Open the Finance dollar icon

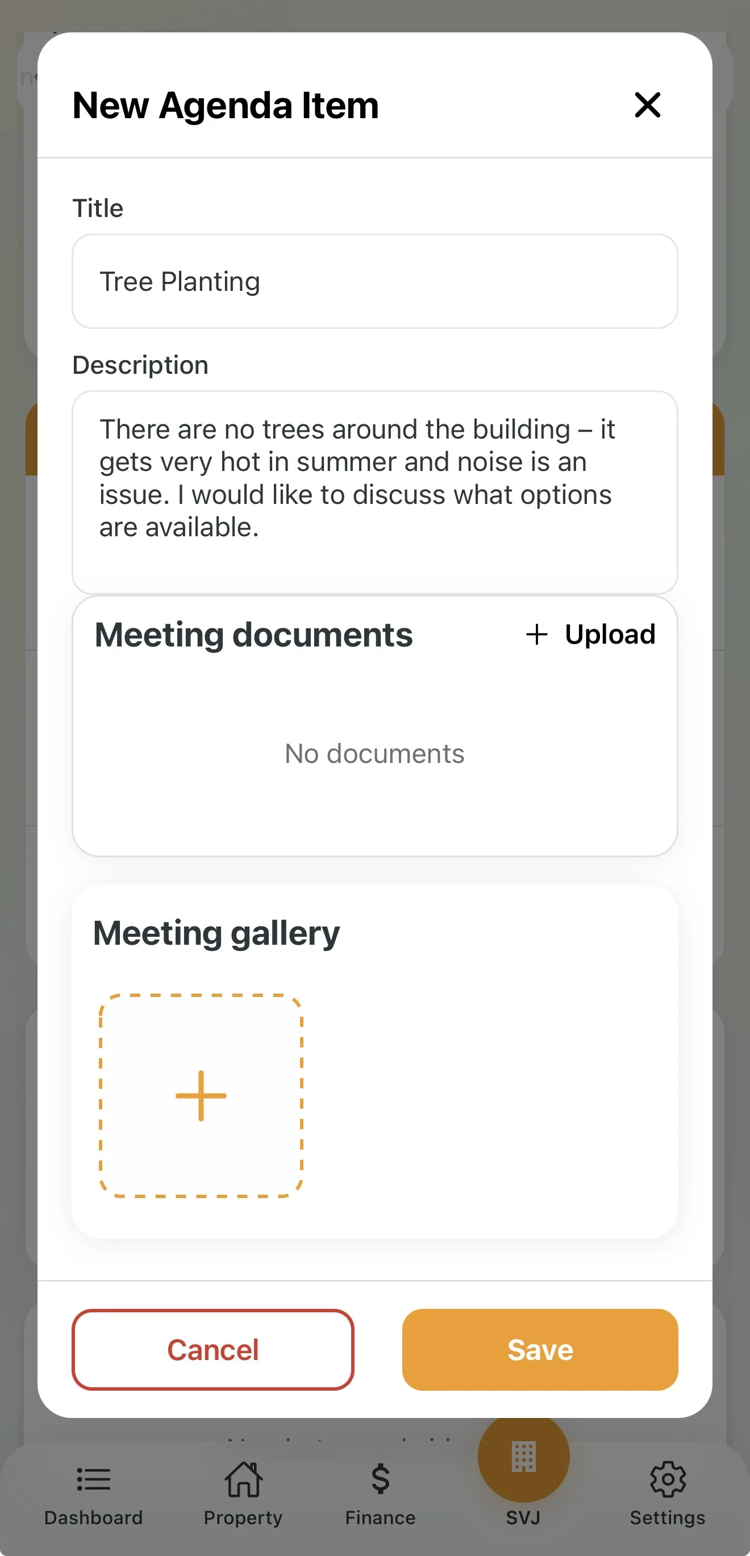[380, 1479]
